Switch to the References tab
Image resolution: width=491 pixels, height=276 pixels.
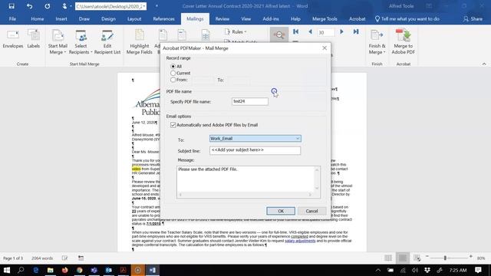[163, 18]
